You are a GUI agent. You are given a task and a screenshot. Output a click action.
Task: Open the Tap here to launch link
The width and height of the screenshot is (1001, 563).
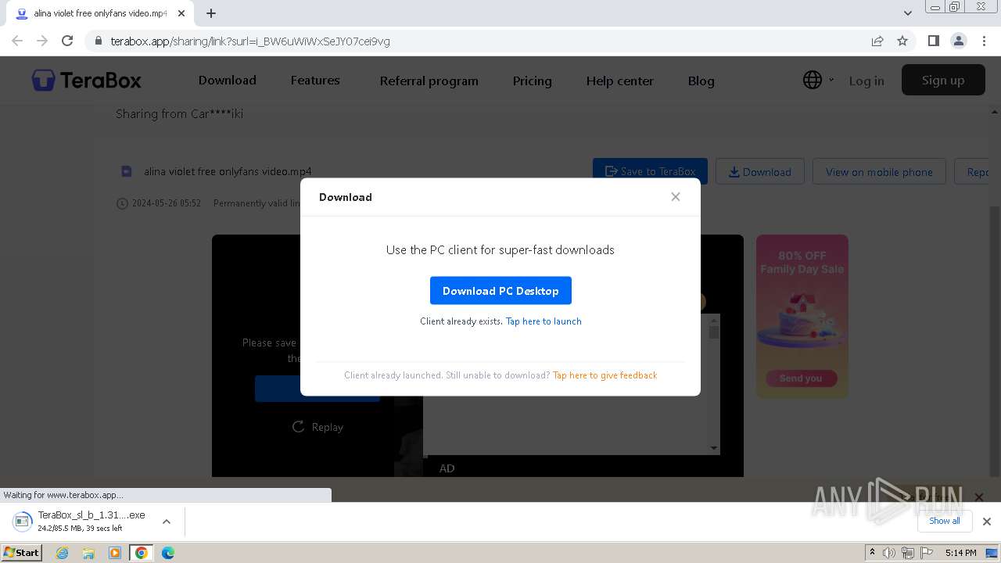pyautogui.click(x=544, y=321)
